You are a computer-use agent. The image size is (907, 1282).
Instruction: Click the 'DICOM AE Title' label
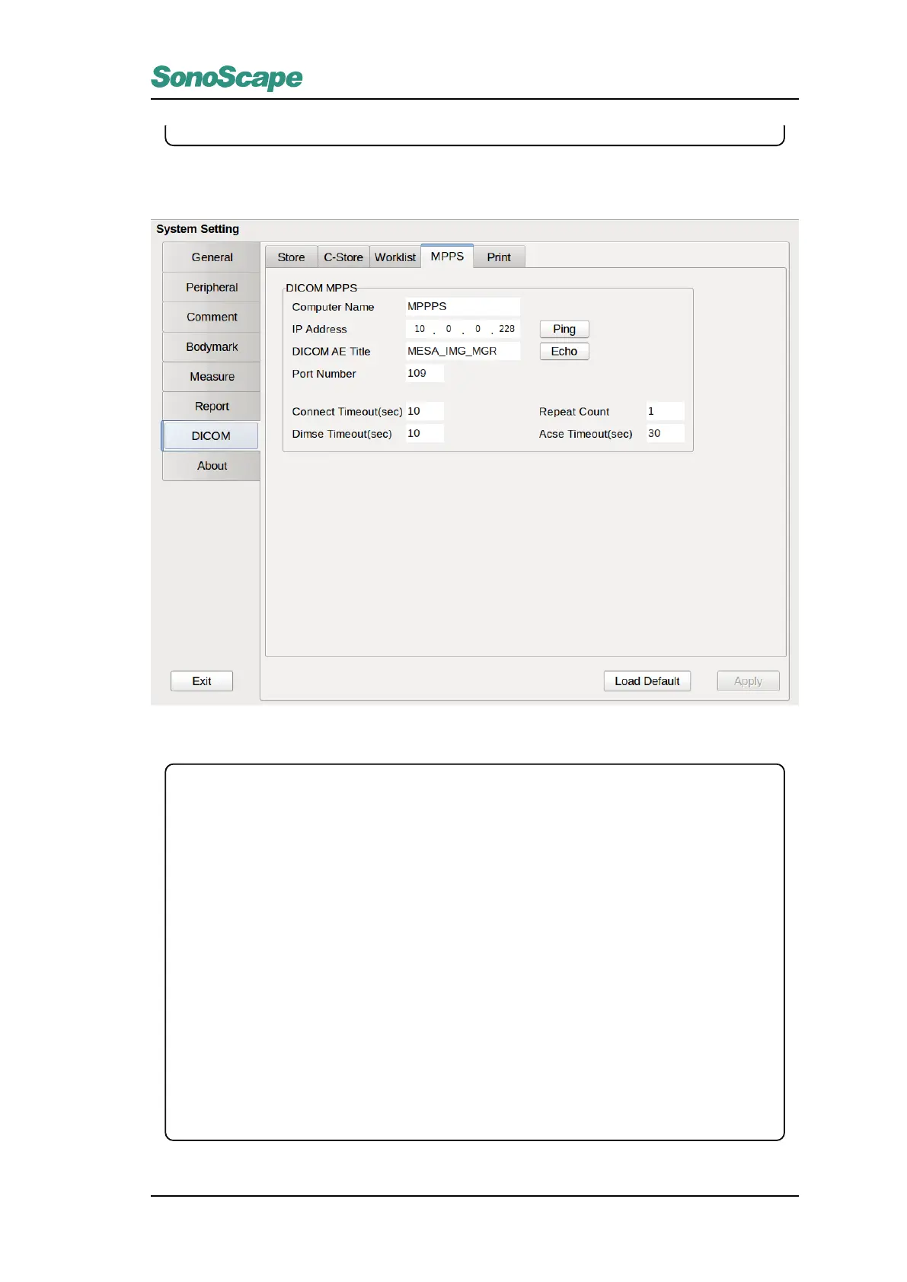tap(331, 351)
